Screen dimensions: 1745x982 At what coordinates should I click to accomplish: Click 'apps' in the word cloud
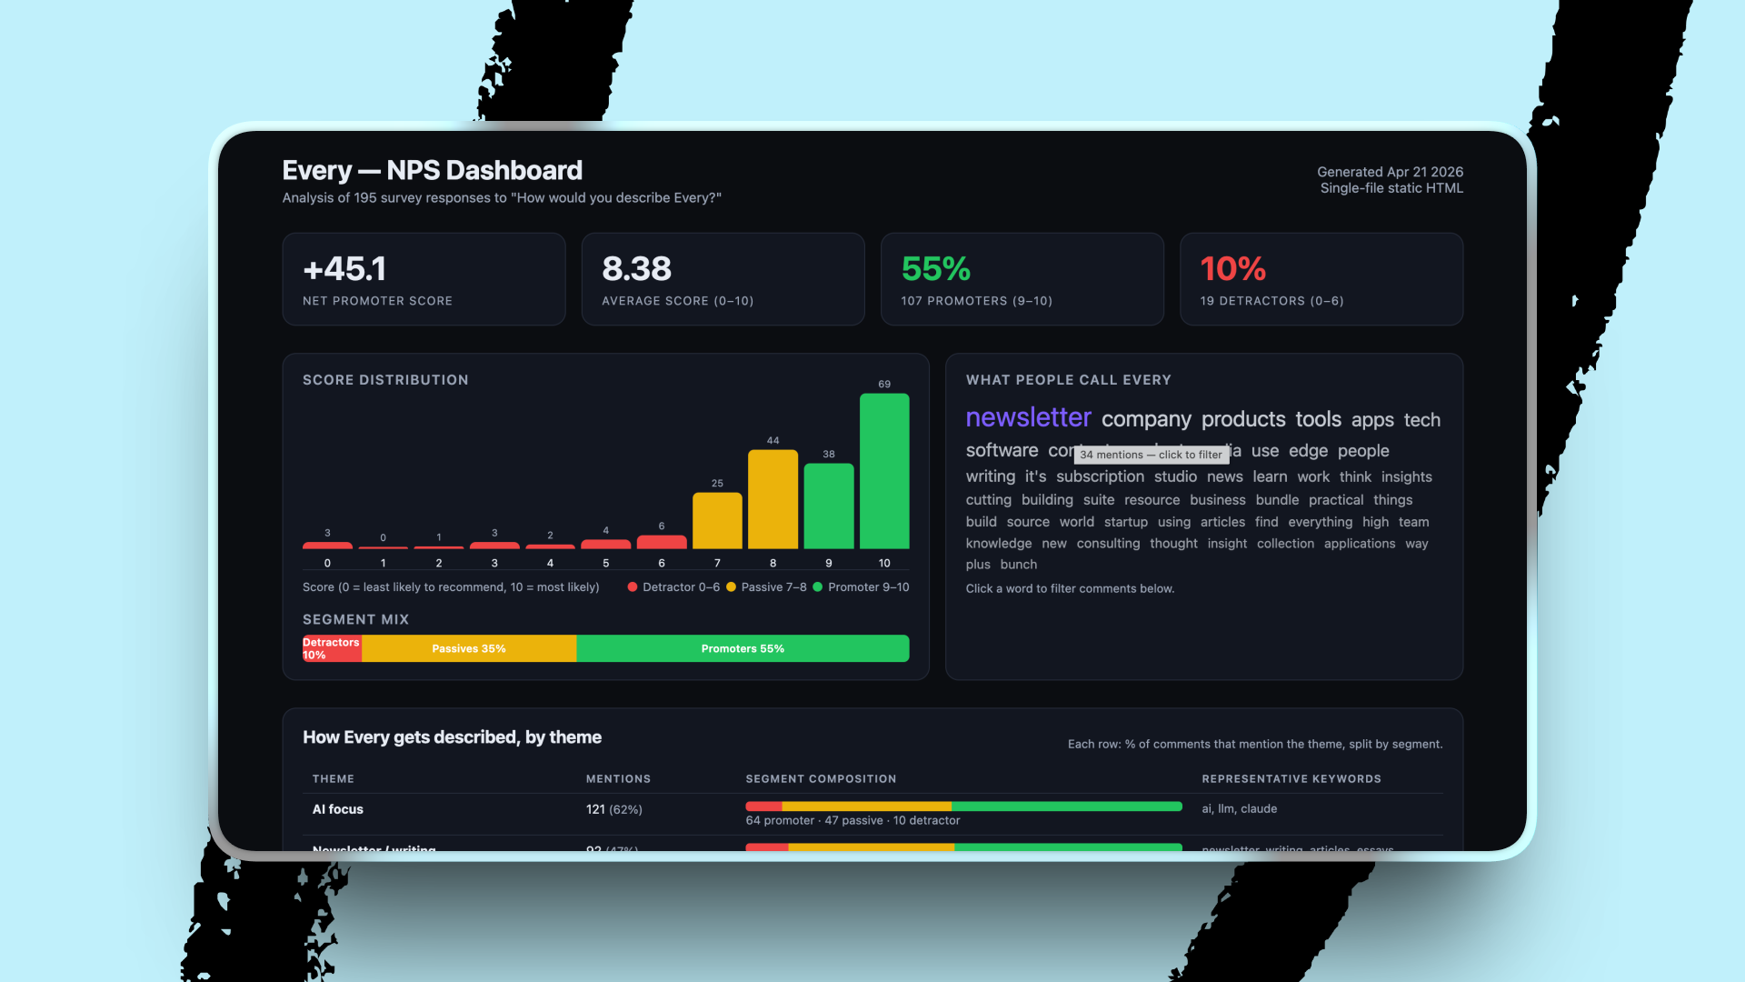pyautogui.click(x=1372, y=420)
